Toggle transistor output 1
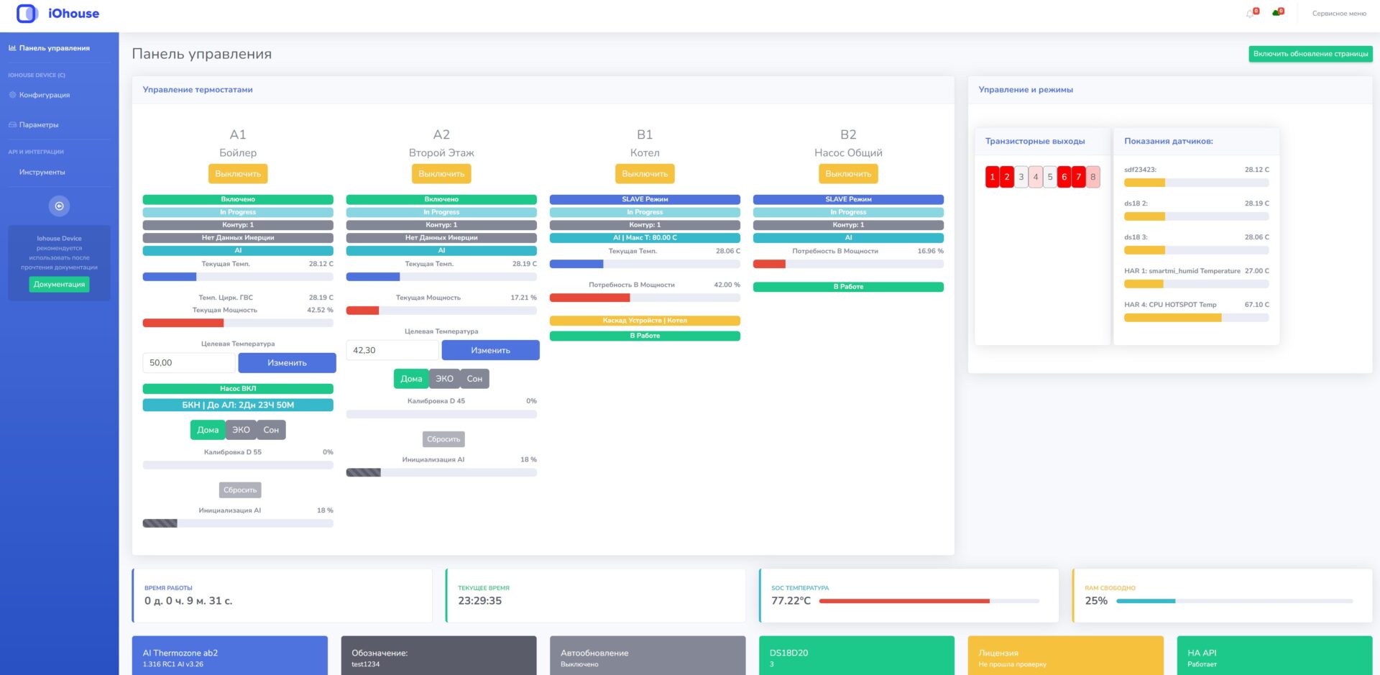The image size is (1380, 675). pyautogui.click(x=993, y=177)
